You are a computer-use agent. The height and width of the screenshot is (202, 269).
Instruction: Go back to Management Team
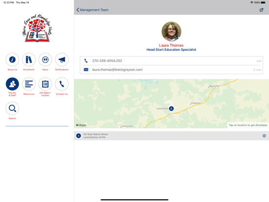point(93,10)
